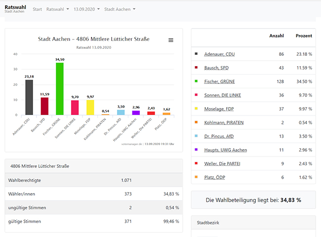321x237 pixels.
Task: Expand the Stadt Aachen dropdown
Action: click(120, 9)
